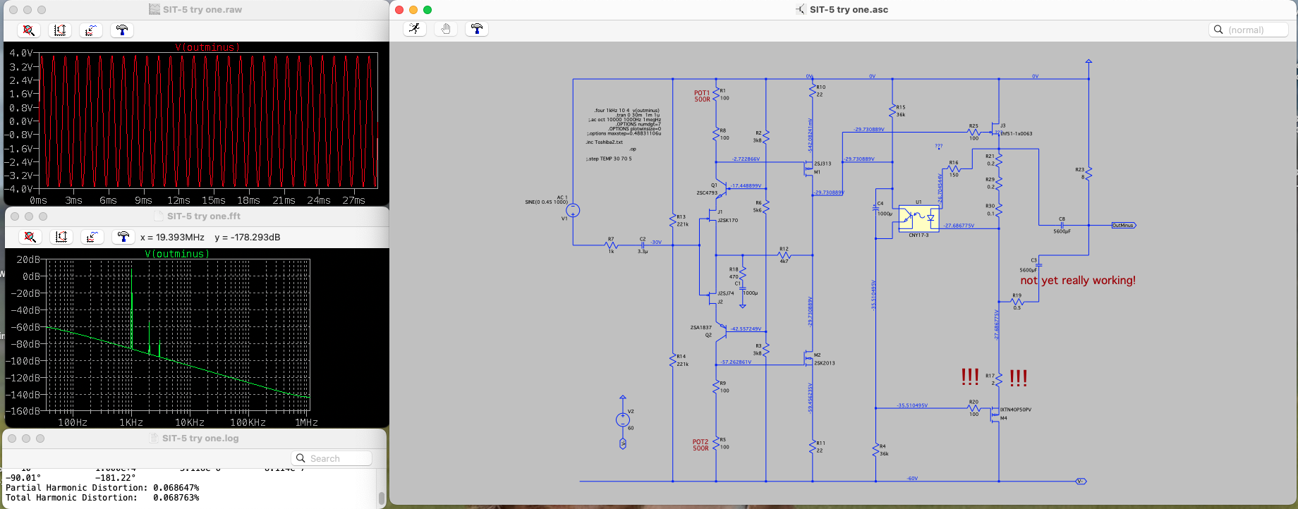Screen dimensions: 1298x509
Task: Click POT1 500R label in schematic
Action: [x=702, y=96]
